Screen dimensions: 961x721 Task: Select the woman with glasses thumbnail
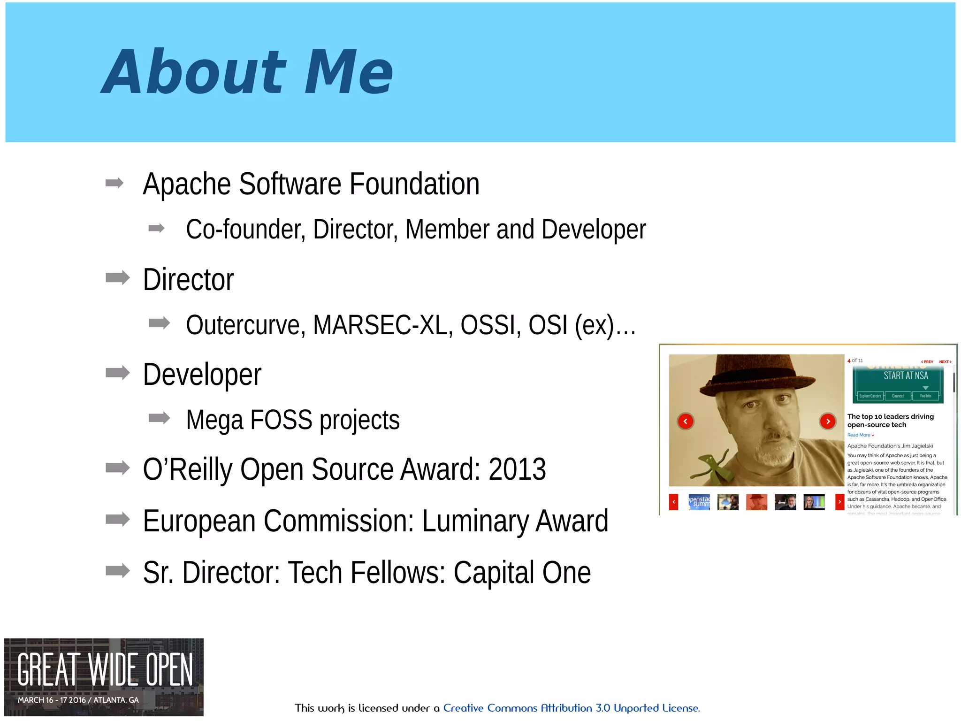click(814, 502)
